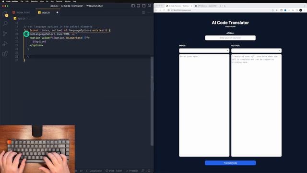Open the Run menu

coord(52,1)
